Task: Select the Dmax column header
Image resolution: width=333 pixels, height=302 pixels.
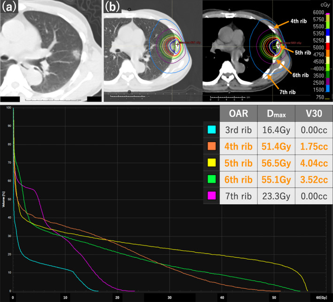Action: coord(276,113)
